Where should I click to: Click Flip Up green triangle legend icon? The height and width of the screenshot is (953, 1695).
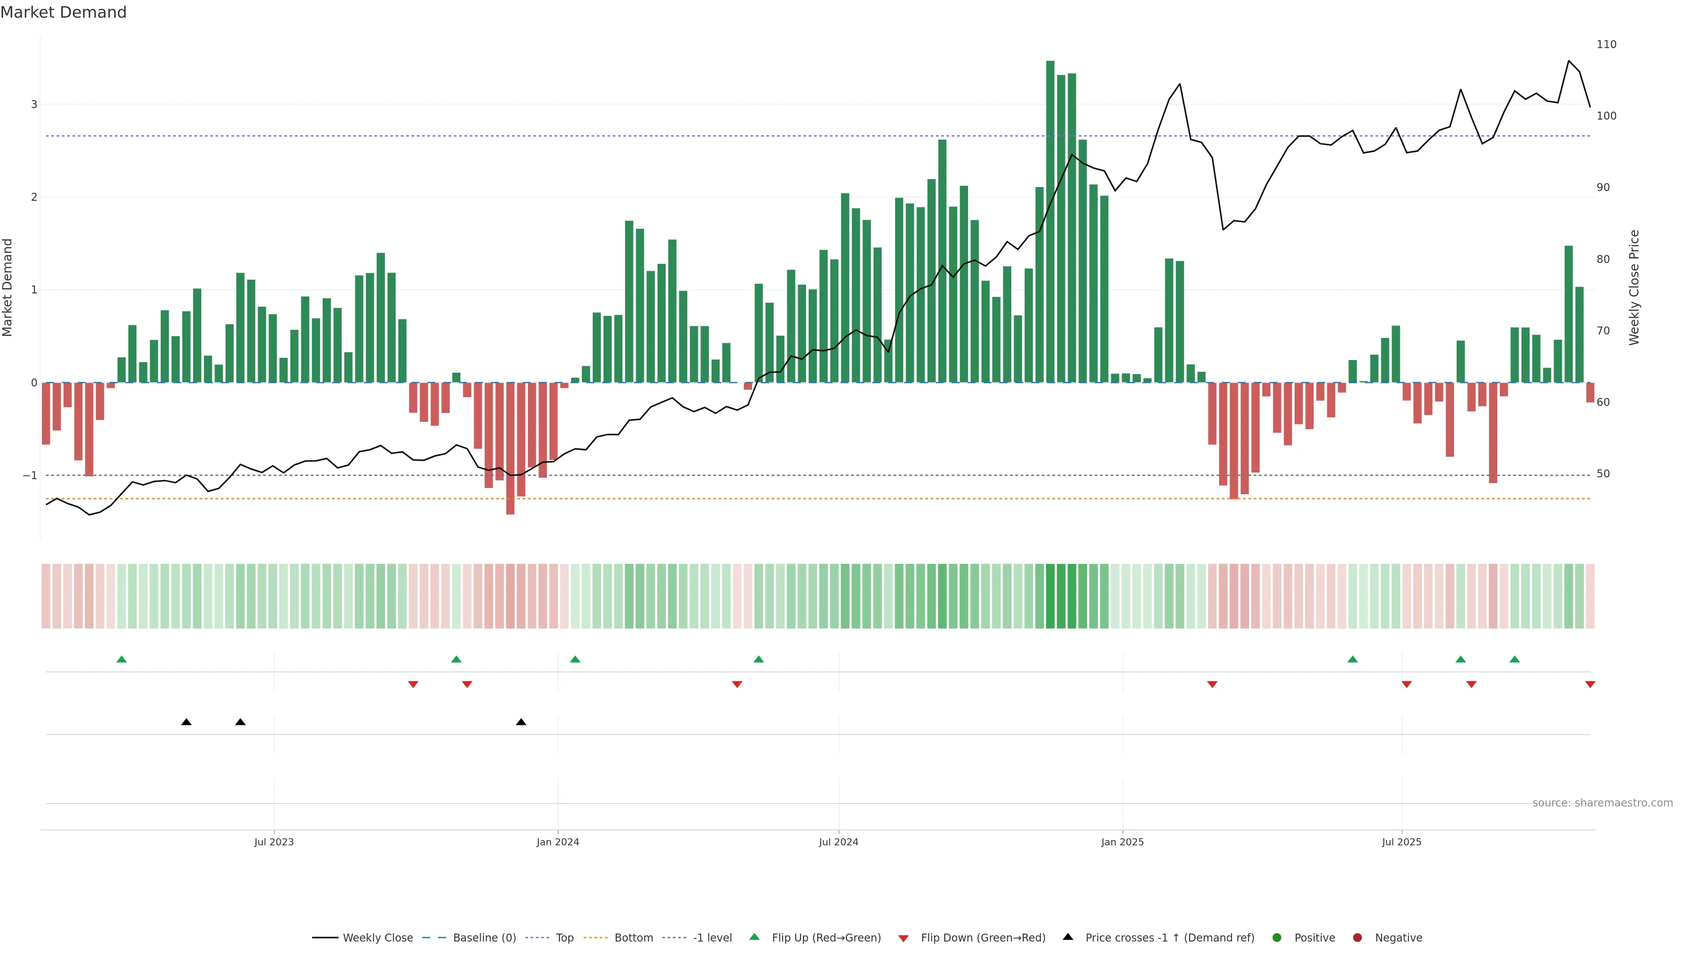point(755,937)
